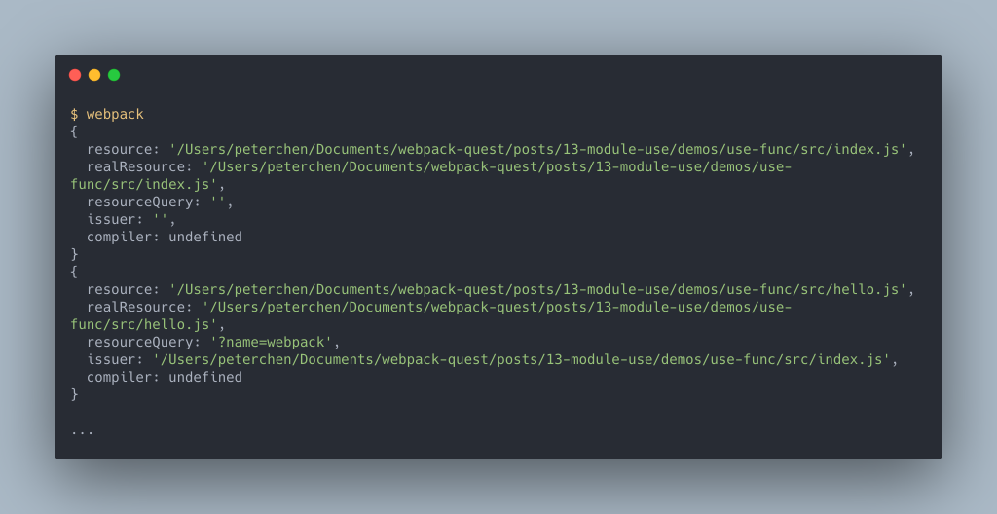Click the second issuer index.js path

tap(522, 359)
